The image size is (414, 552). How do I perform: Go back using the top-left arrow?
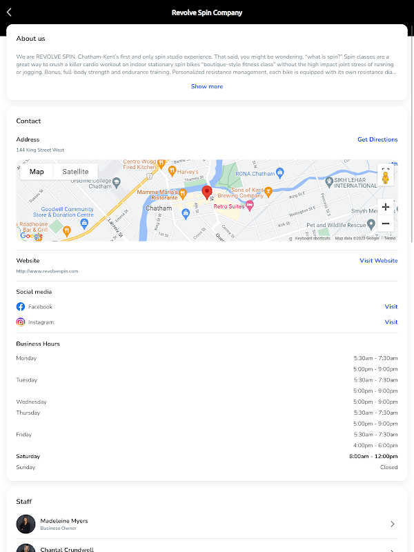pos(9,12)
